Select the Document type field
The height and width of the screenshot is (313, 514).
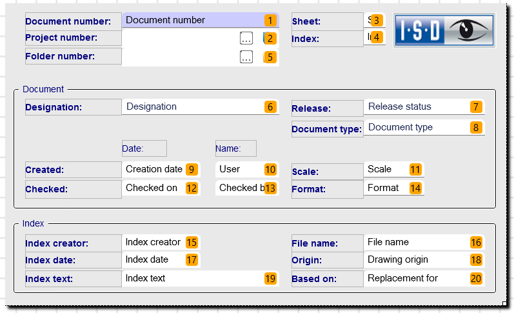tap(424, 127)
